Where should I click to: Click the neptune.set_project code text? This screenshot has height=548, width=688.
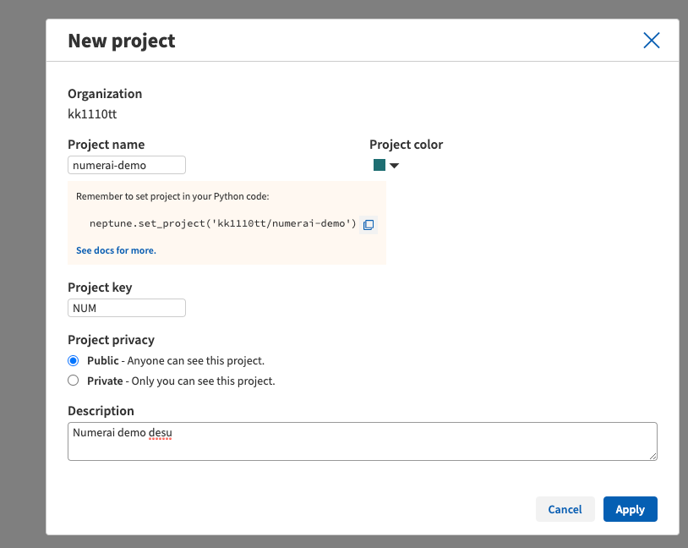click(x=223, y=223)
